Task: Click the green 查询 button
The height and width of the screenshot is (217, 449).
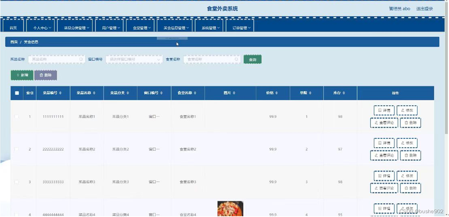Action: click(x=253, y=59)
